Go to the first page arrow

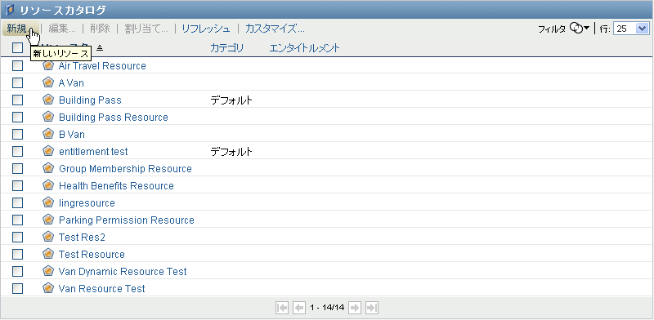(282, 308)
